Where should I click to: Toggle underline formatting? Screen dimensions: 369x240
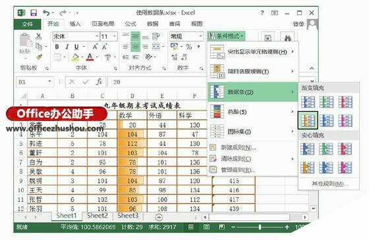tap(76, 47)
